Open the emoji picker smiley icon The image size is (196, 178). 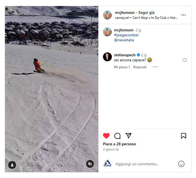tap(181, 164)
